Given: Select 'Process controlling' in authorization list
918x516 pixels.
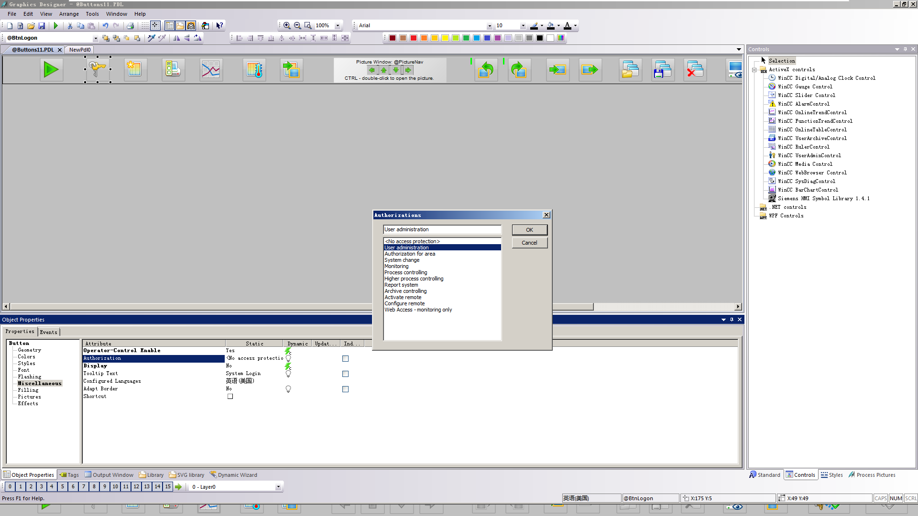Looking at the screenshot, I should coord(405,273).
